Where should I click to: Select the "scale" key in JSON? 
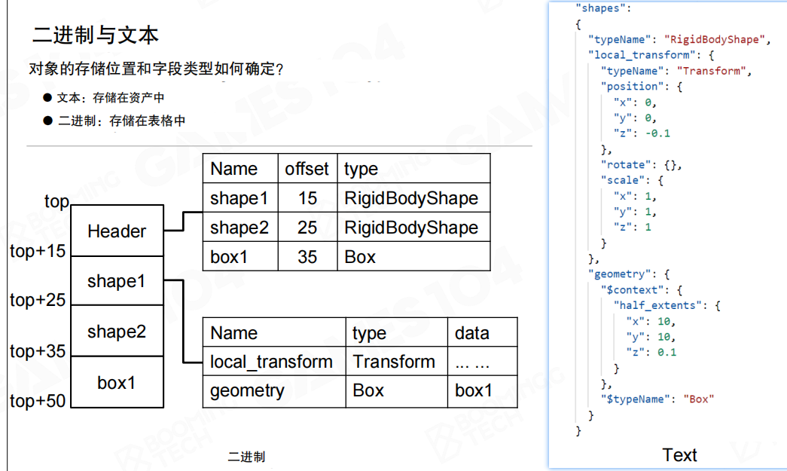point(623,180)
